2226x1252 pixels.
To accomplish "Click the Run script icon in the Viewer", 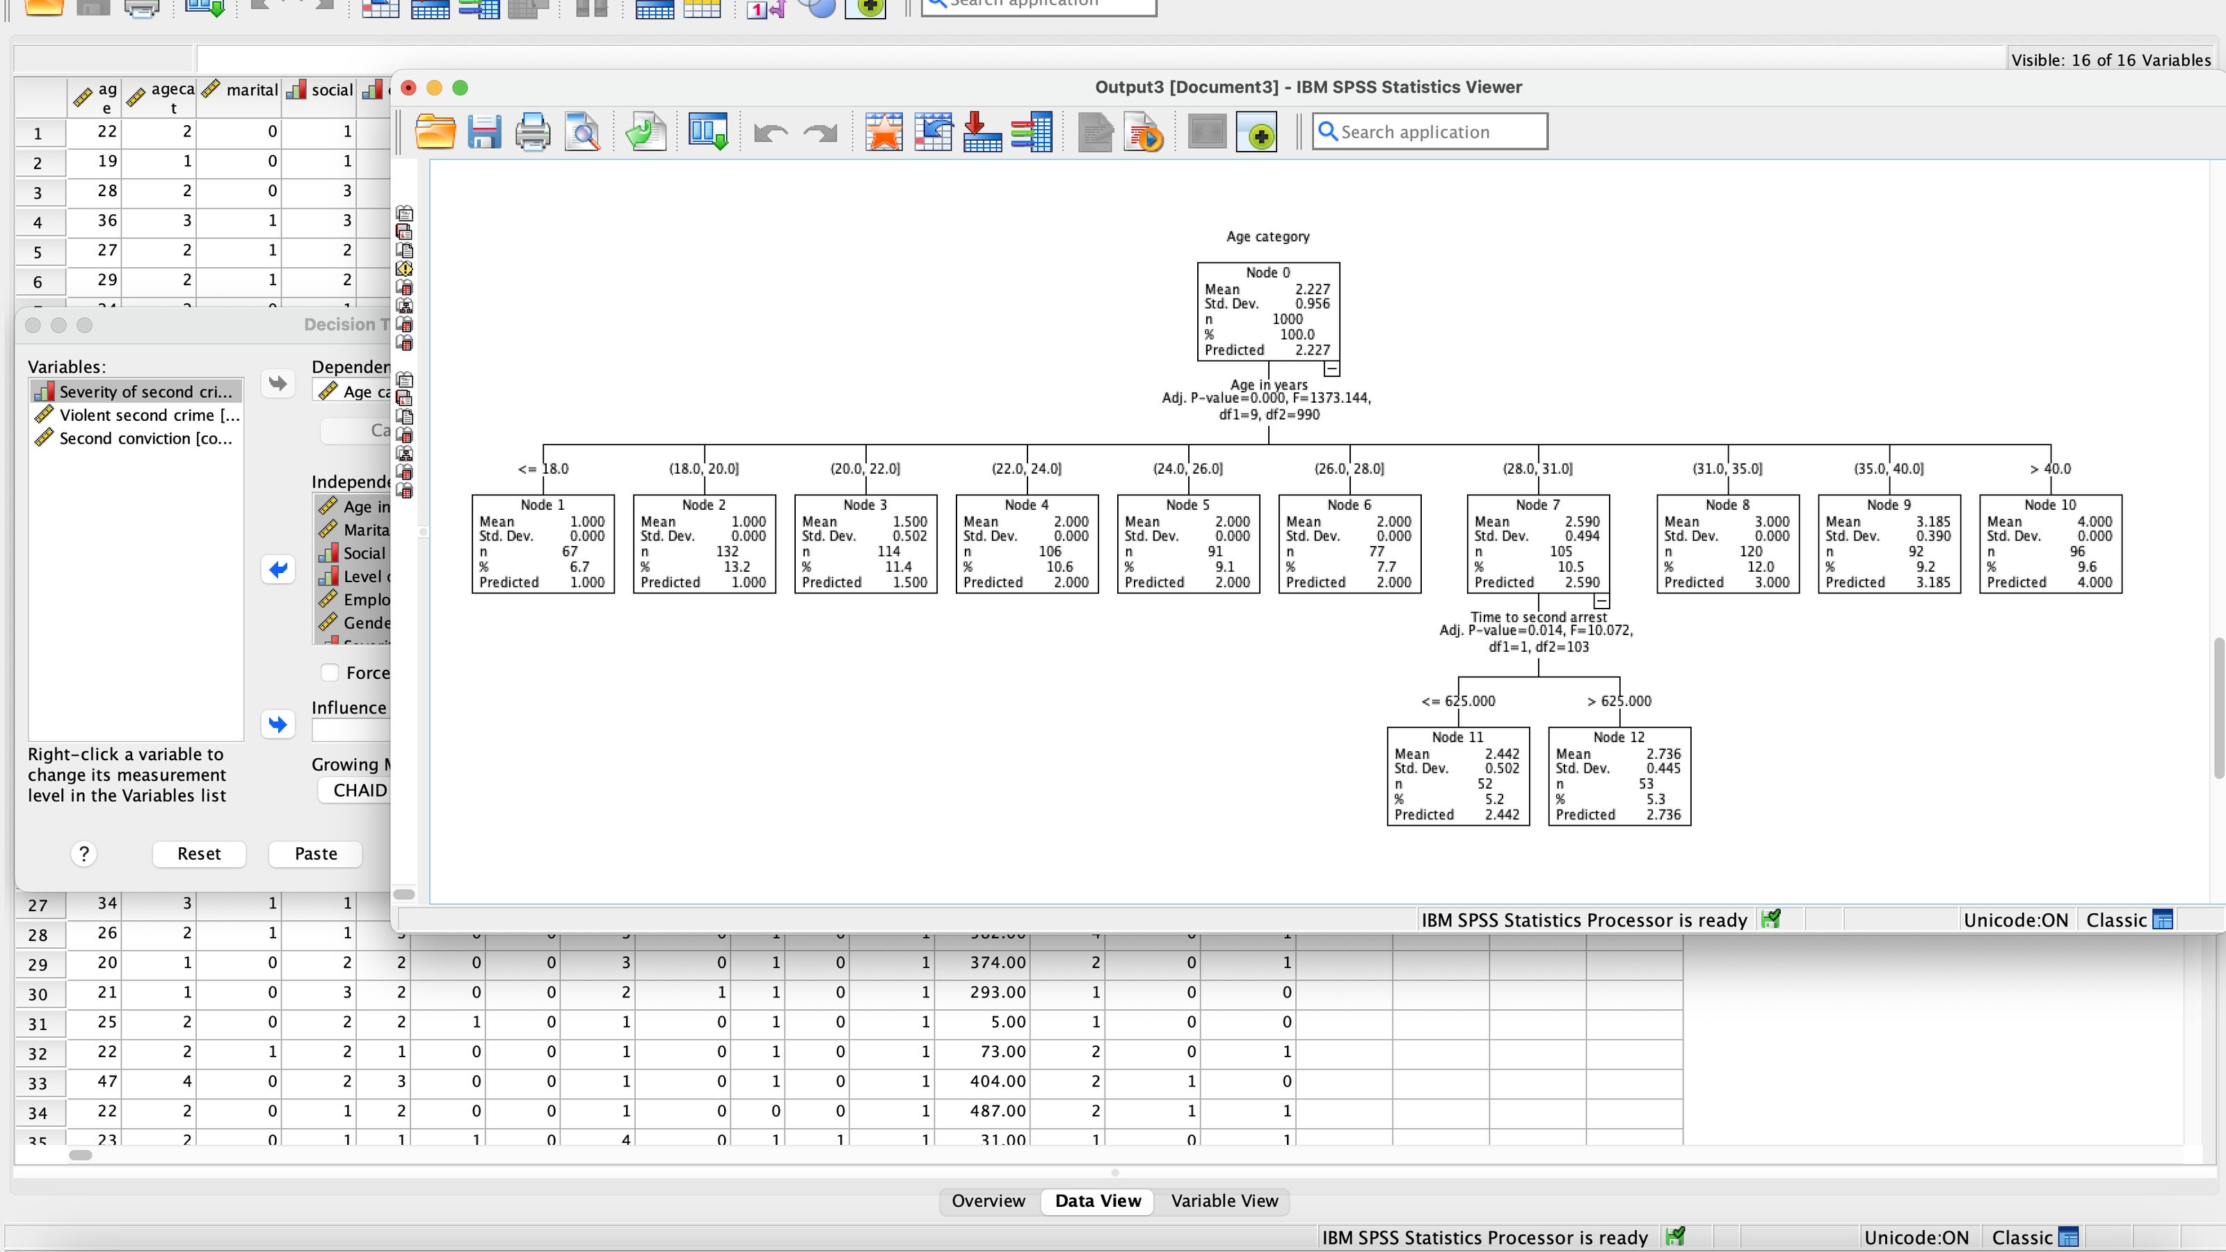I will click(1143, 132).
